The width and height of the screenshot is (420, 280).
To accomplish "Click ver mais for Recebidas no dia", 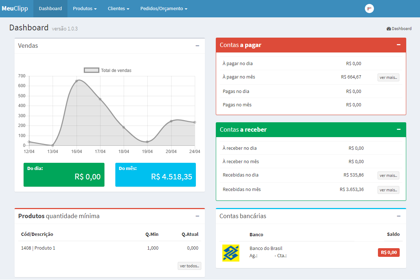I will click(x=388, y=175).
